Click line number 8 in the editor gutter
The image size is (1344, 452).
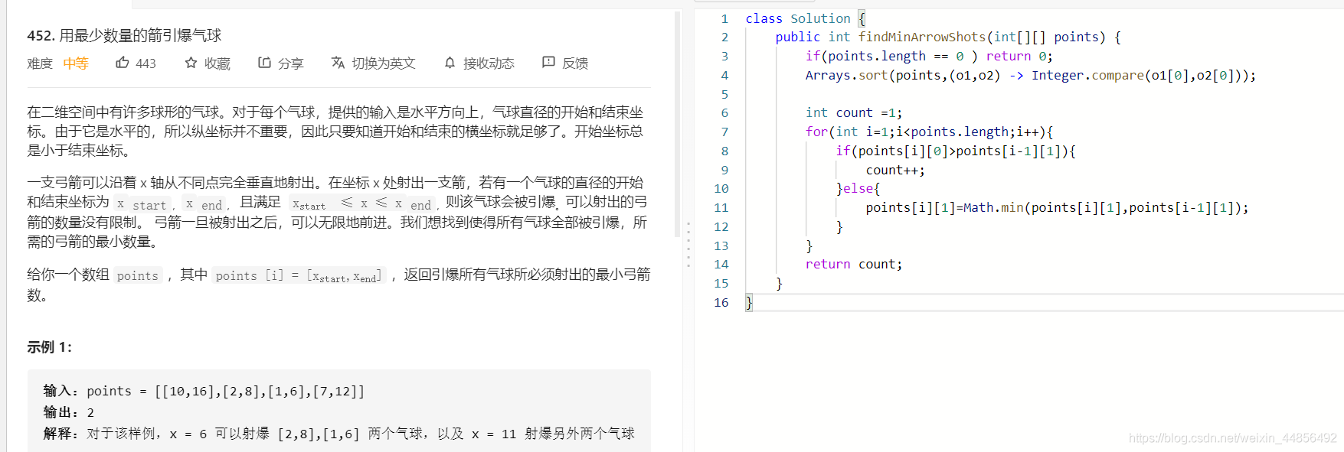[x=724, y=151]
